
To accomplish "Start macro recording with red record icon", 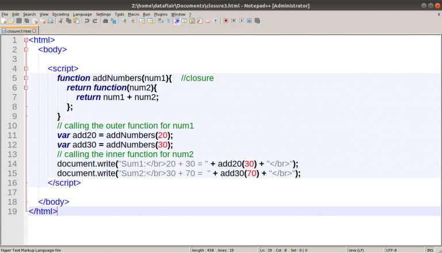I will (x=226, y=21).
